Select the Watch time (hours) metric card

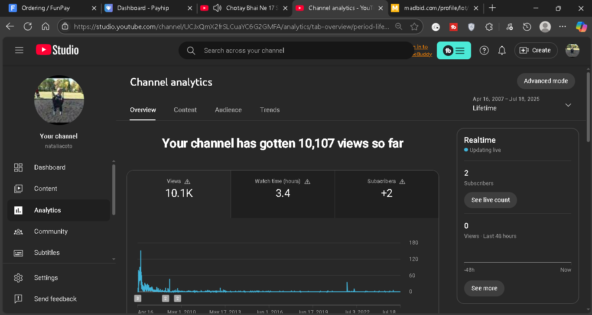[x=283, y=194]
